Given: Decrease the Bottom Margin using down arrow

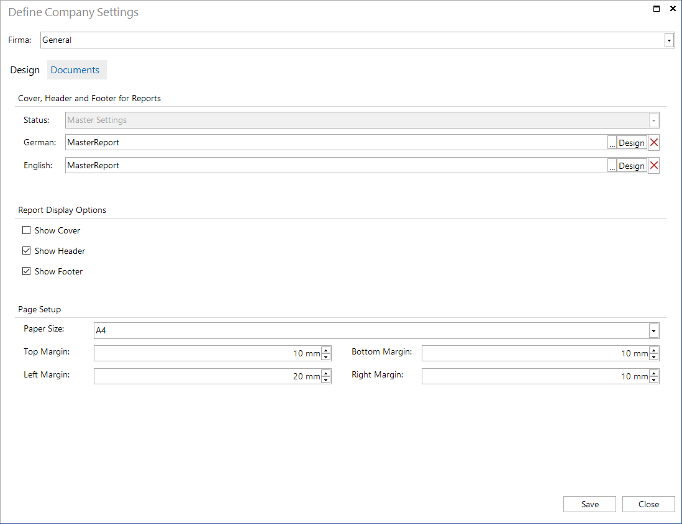Looking at the screenshot, I should pos(653,356).
